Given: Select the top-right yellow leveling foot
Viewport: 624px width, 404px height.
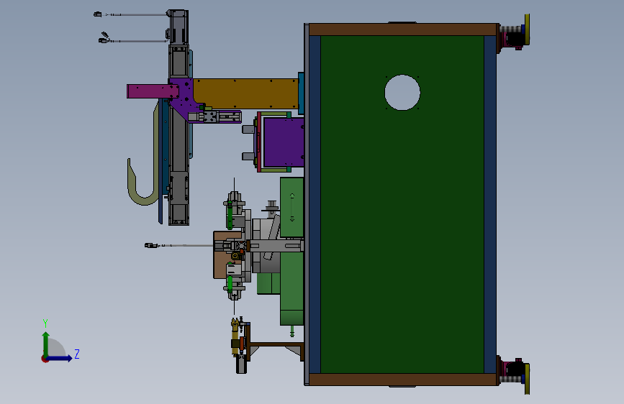Looking at the screenshot, I should coord(527,29).
